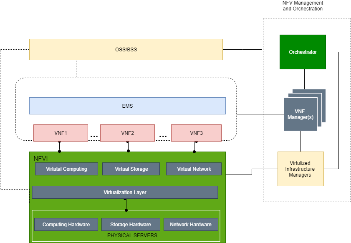Select the Computing Hardware block
The image size is (351, 243).
pos(66,224)
